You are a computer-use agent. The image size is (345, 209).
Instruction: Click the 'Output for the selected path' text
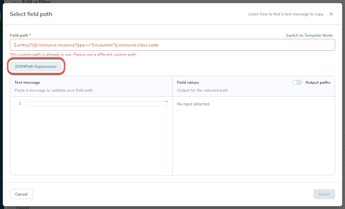pos(202,90)
